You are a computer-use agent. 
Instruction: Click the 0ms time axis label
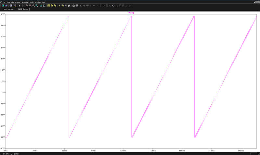click(x=6, y=151)
